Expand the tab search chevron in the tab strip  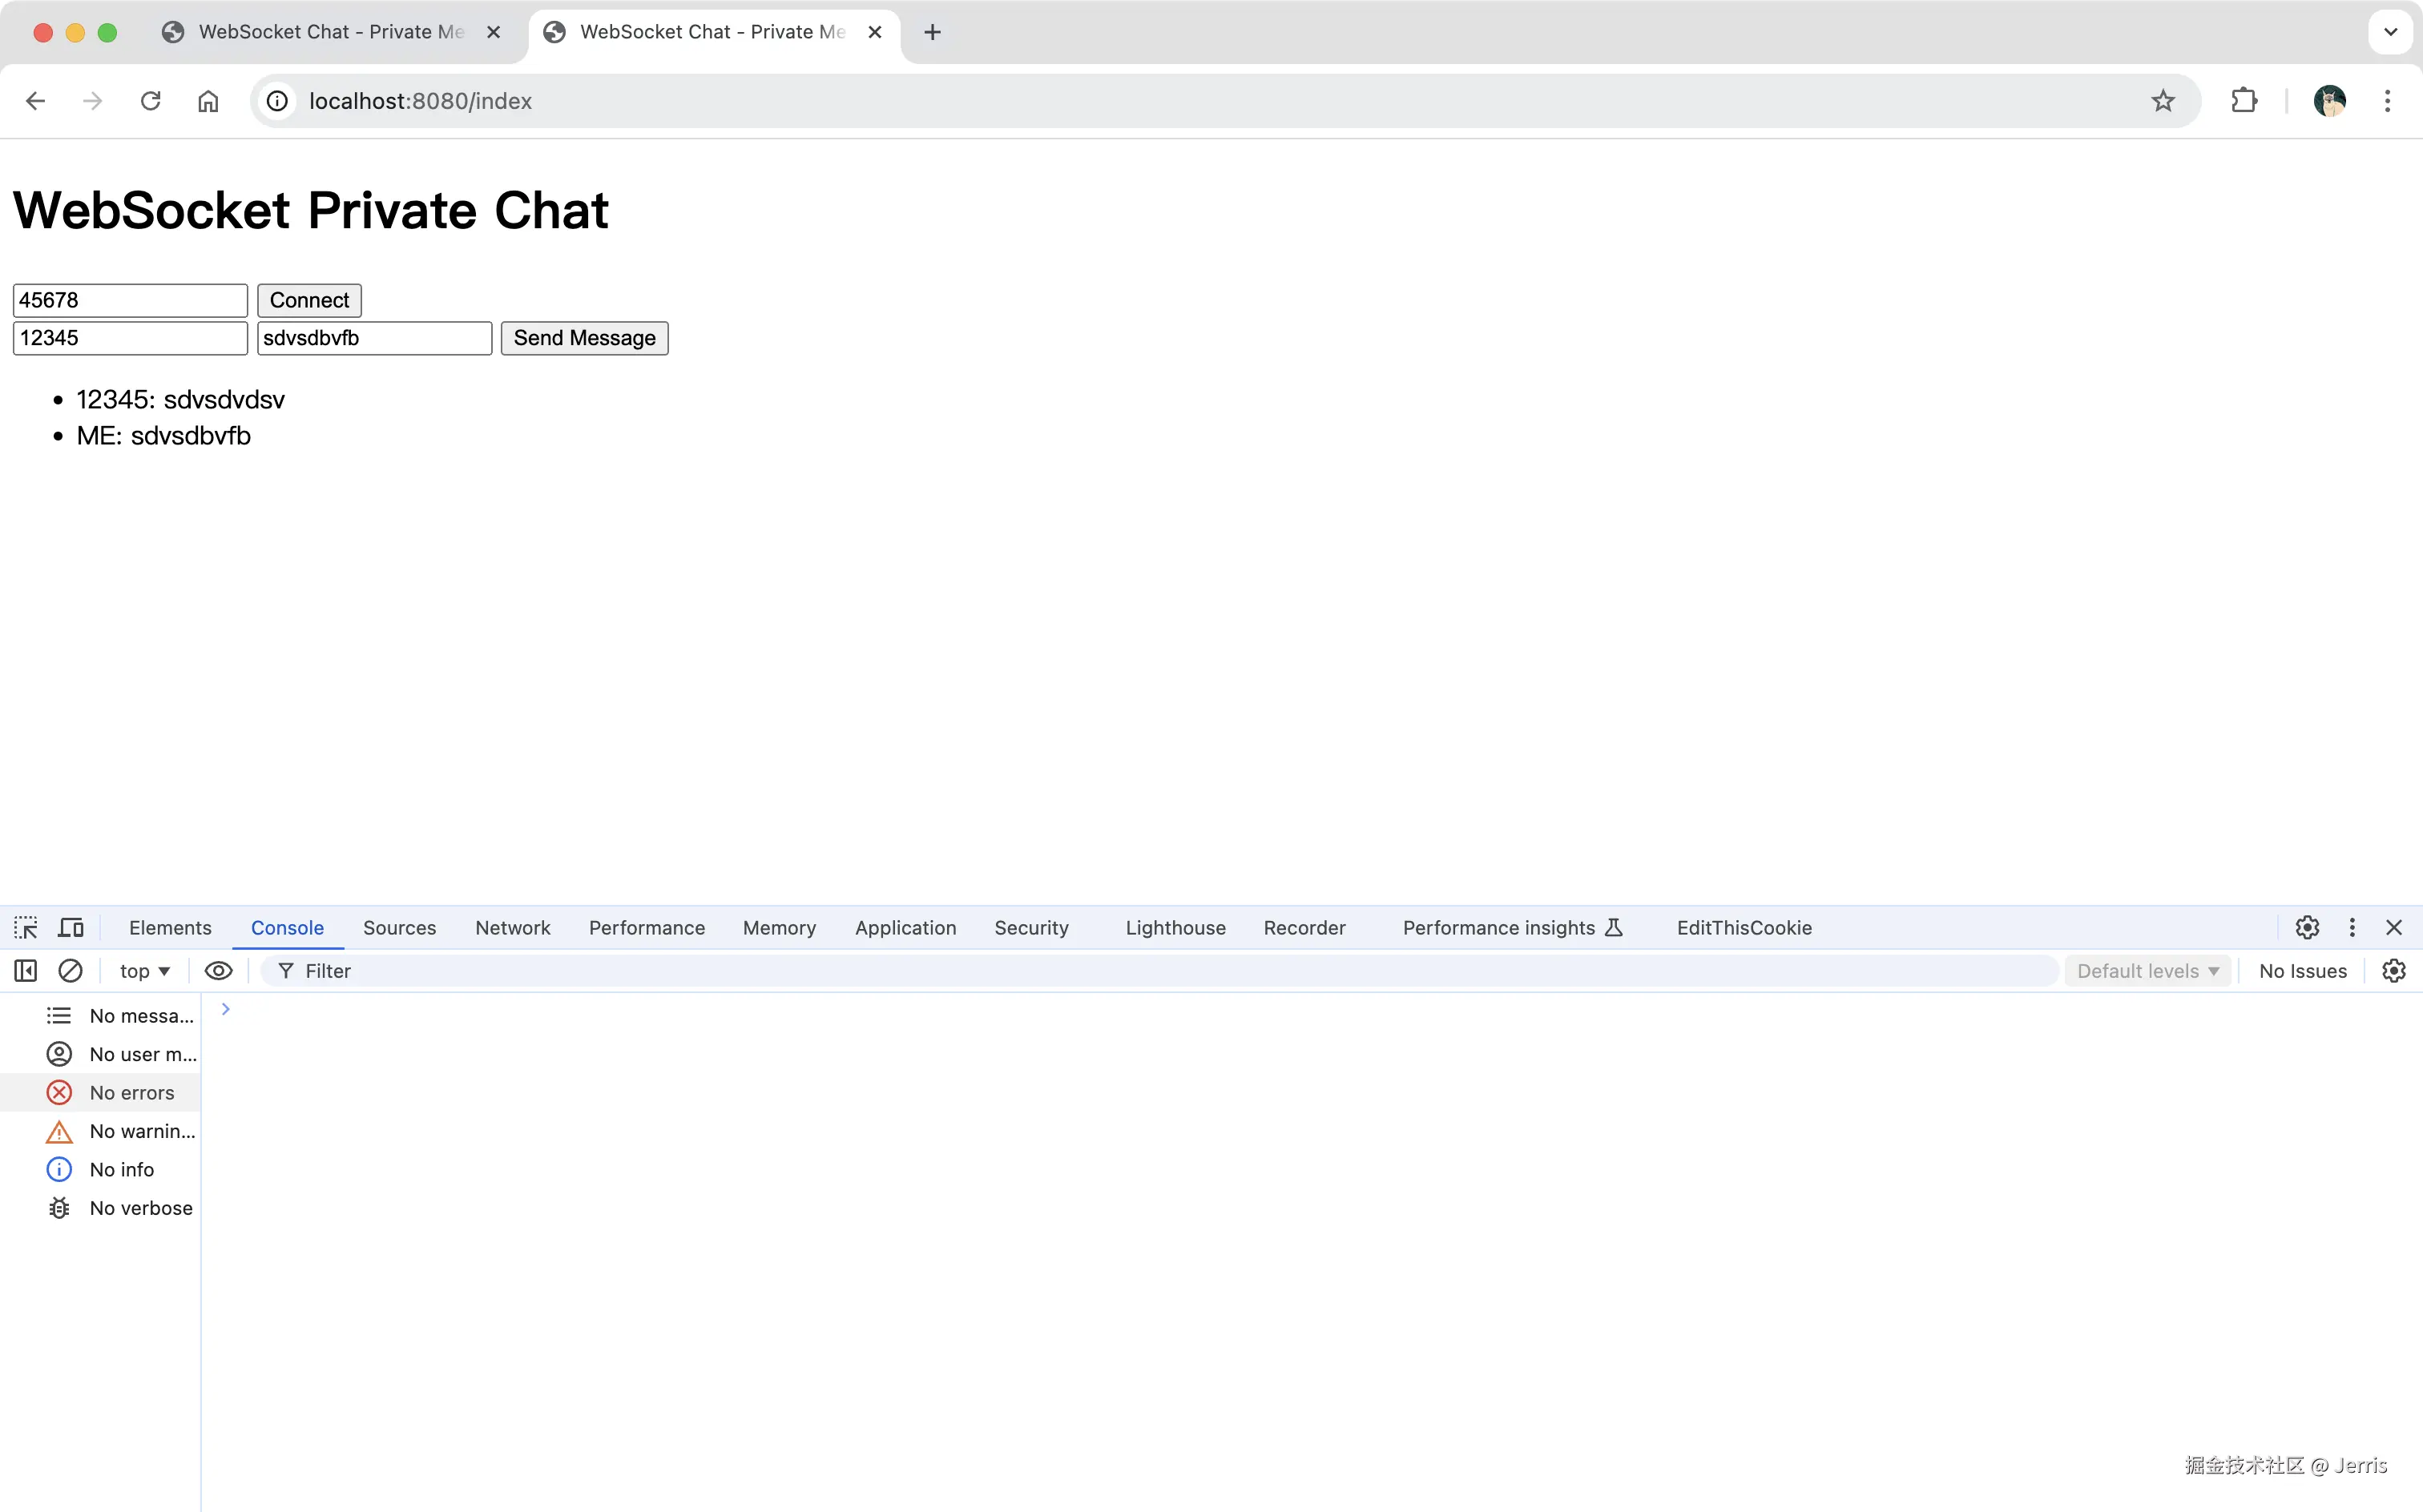pos(2390,32)
